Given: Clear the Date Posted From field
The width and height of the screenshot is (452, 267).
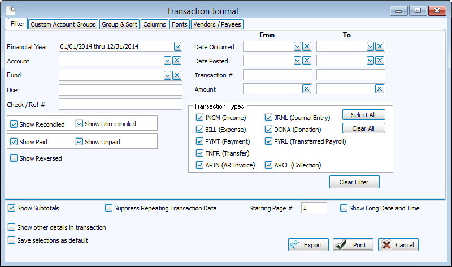Looking at the screenshot, I should [306, 61].
